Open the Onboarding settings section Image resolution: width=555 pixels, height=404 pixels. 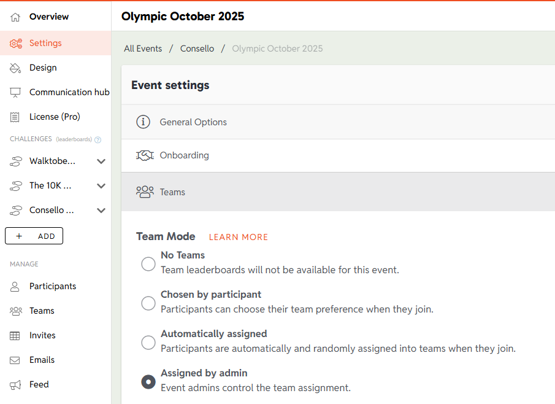coord(184,155)
